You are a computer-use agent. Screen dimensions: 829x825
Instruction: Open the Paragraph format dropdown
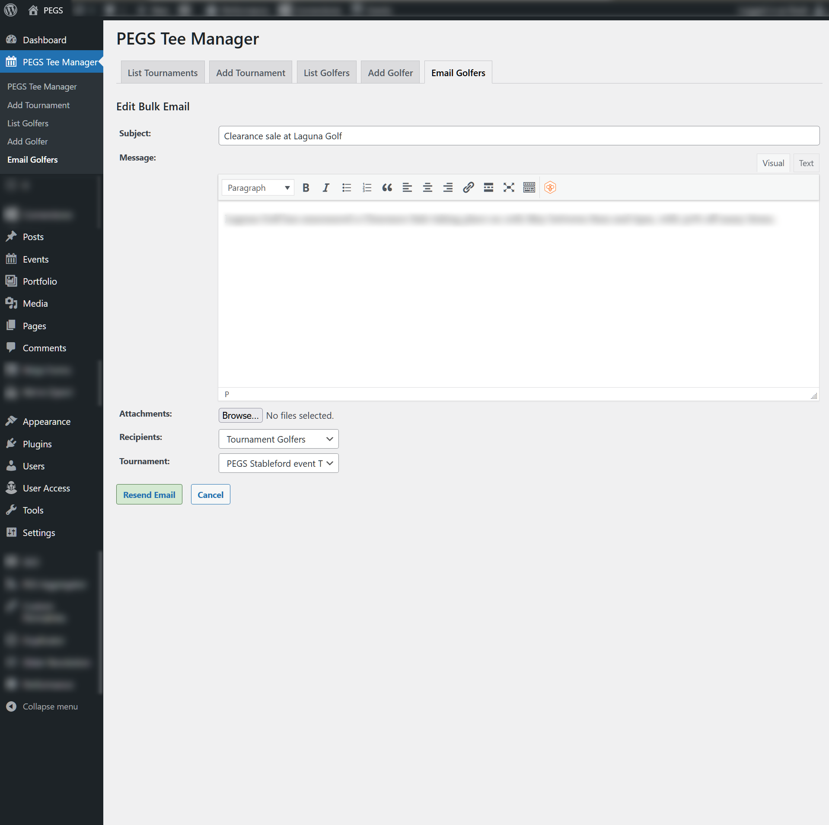point(258,188)
